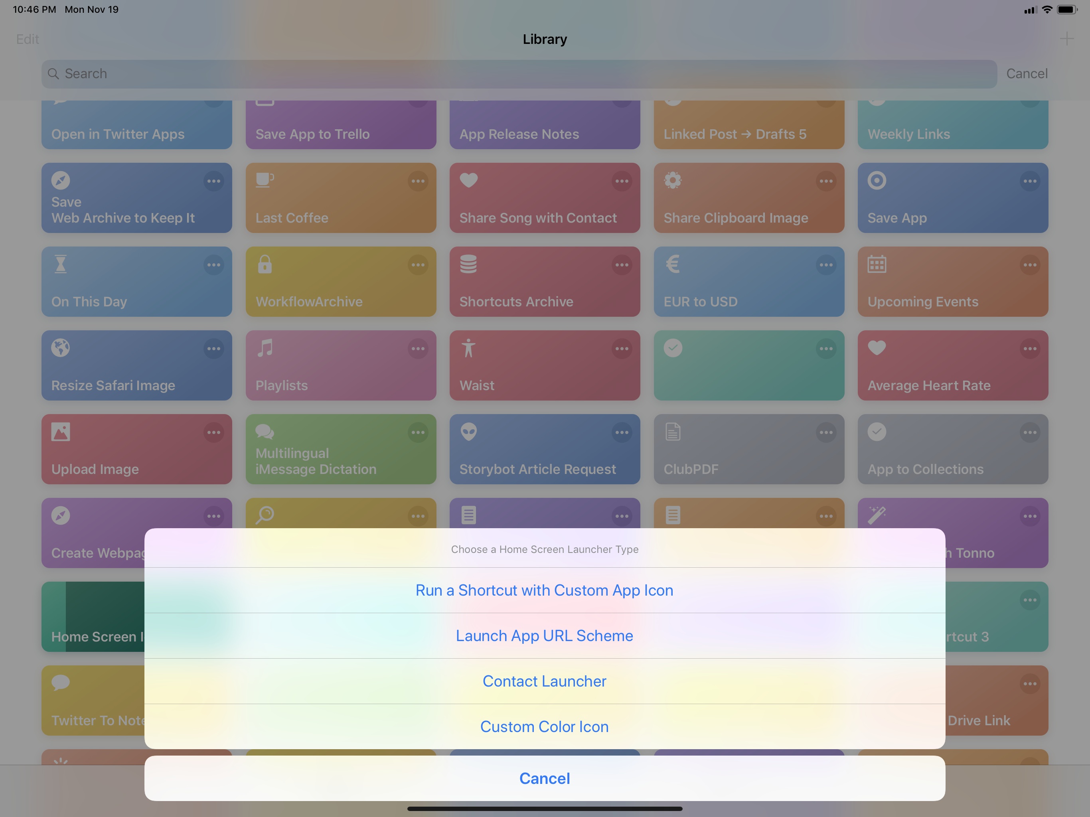Viewport: 1090px width, 817px height.
Task: Select Custom Color Icon launcher type
Action: tap(544, 726)
